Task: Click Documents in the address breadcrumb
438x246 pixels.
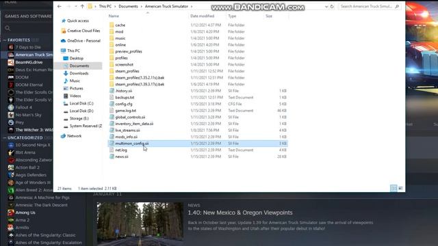Action: (x=128, y=6)
